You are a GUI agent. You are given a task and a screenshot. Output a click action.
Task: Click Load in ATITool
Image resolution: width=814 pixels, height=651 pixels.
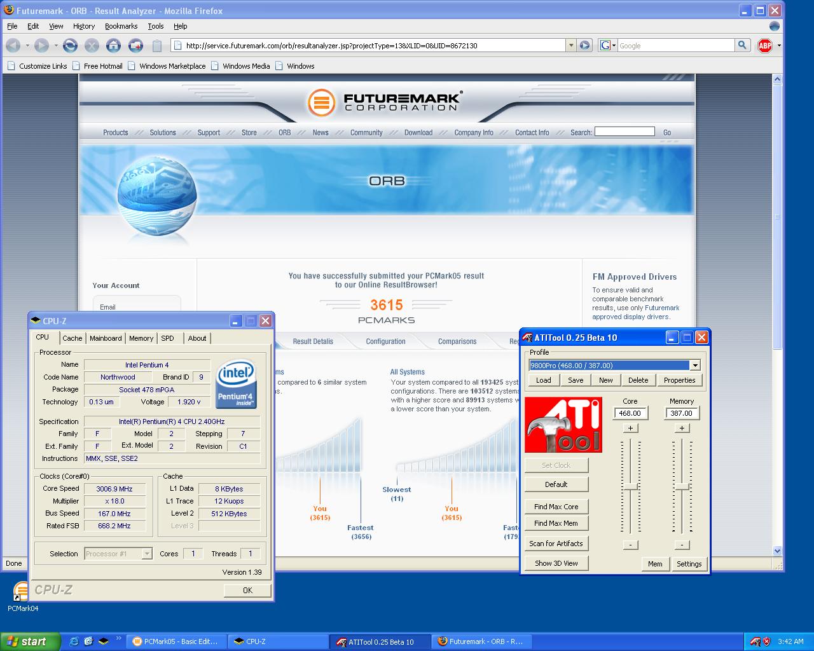544,380
